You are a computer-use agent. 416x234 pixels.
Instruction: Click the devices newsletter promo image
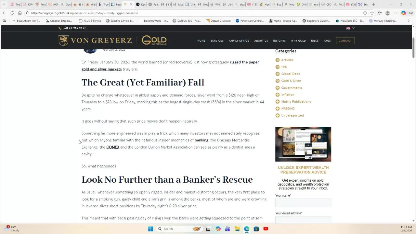(303, 144)
